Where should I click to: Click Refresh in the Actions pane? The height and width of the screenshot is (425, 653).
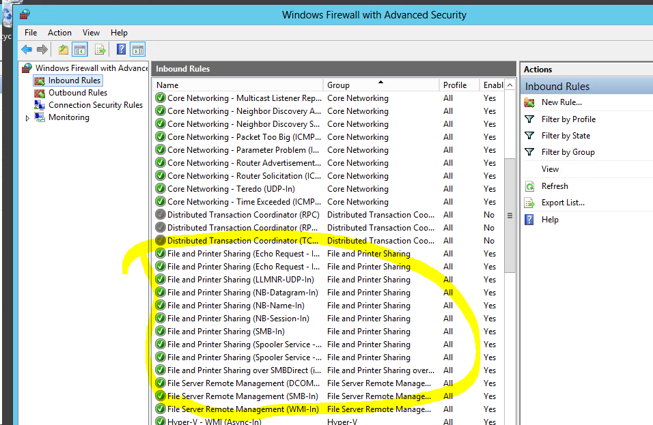(555, 186)
